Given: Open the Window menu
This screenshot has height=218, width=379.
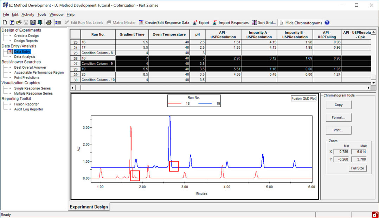Looking at the screenshot, I should click(x=56, y=14).
